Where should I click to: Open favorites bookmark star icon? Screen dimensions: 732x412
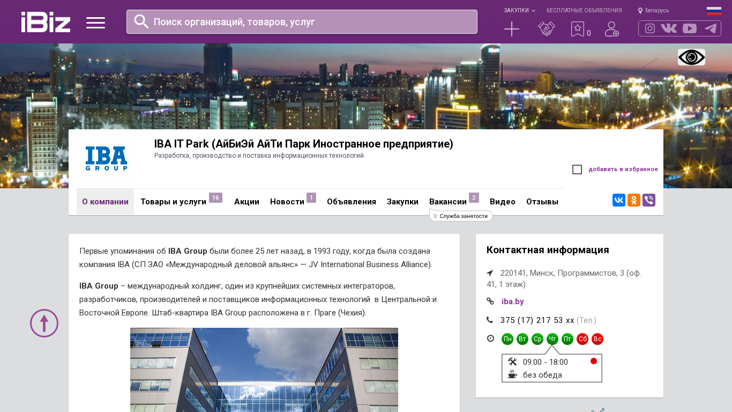point(577,29)
